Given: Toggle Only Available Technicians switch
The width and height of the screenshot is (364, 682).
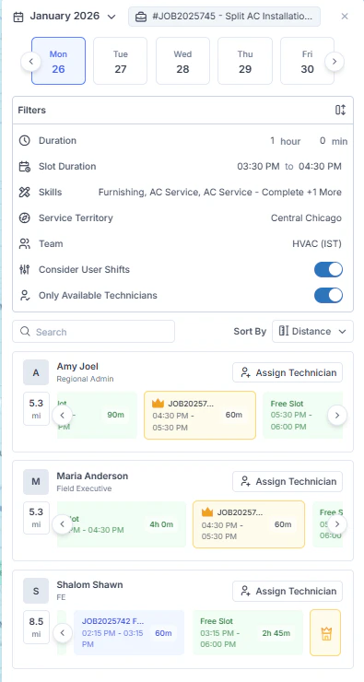Looking at the screenshot, I should coord(328,295).
